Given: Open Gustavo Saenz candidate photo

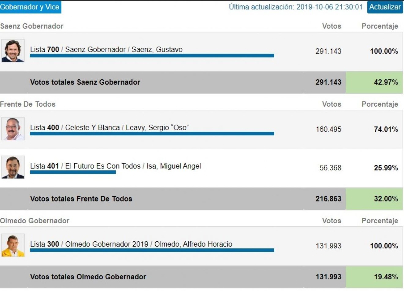Looking at the screenshot, I should click(13, 51).
